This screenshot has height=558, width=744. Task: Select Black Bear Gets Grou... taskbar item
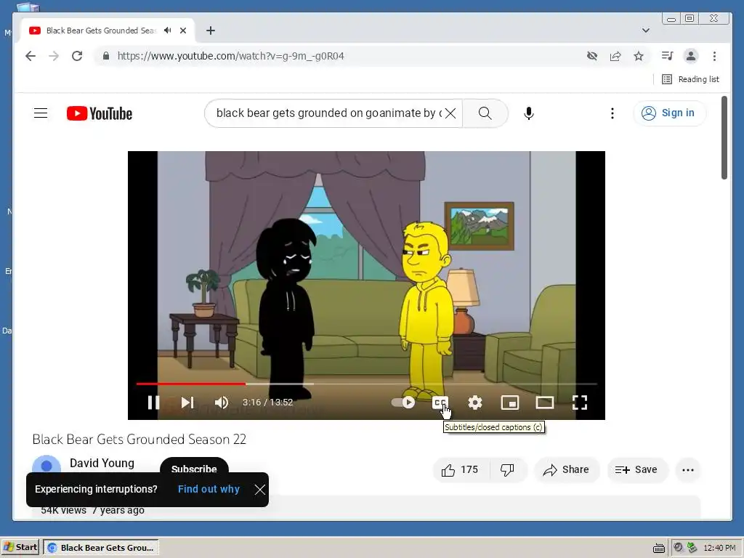click(x=100, y=547)
